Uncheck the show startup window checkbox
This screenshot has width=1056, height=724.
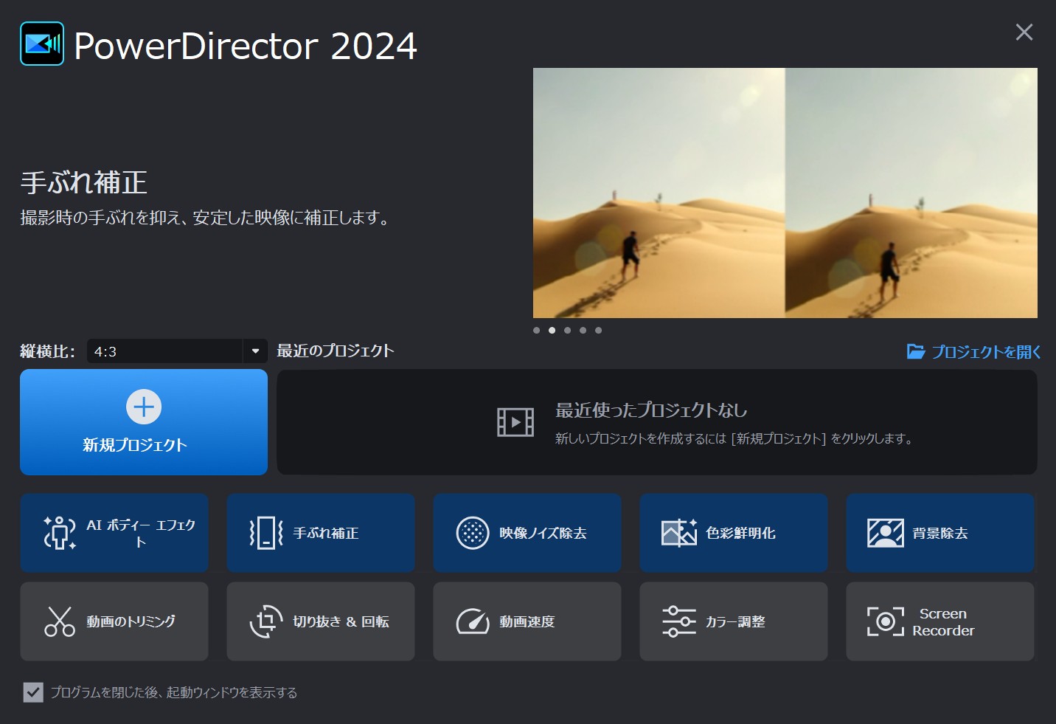(33, 692)
